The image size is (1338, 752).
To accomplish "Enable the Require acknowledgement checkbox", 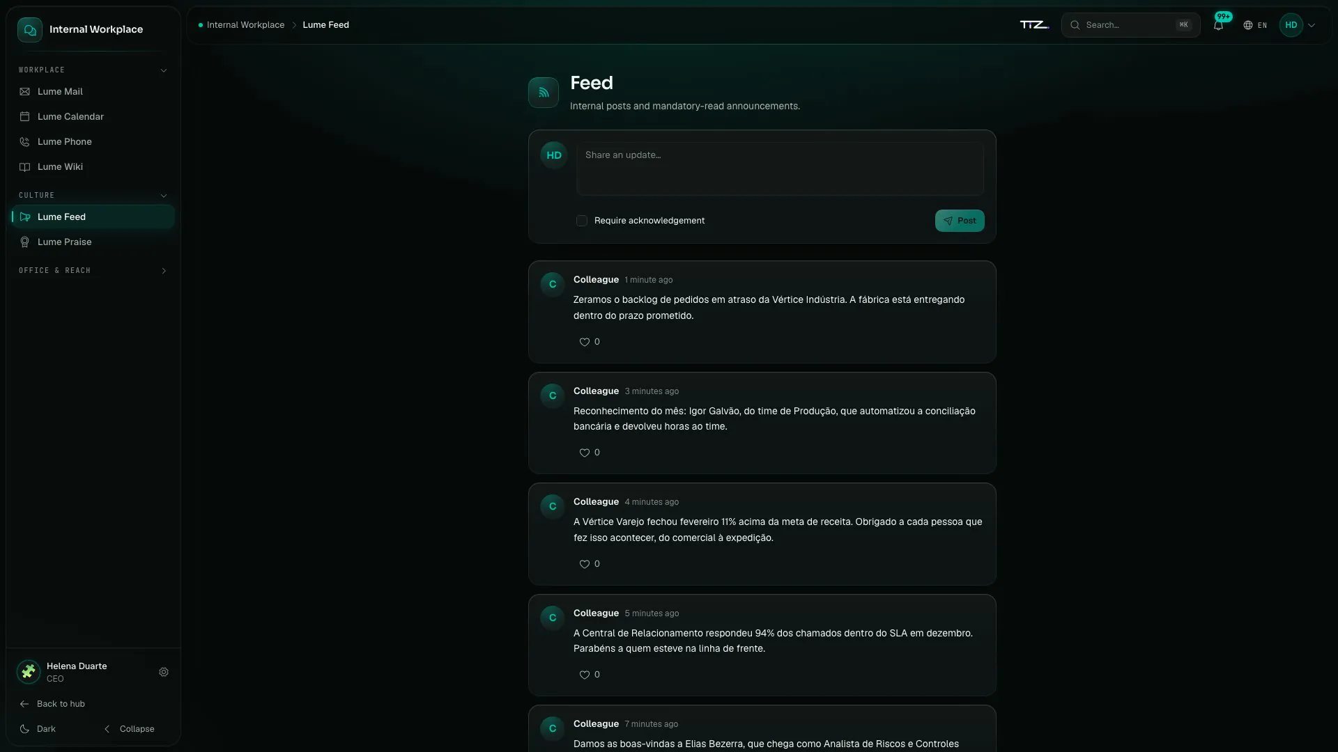I will click(x=582, y=221).
